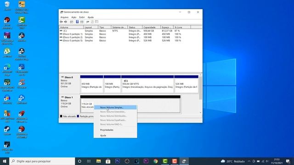Sort by the Tipo column header

point(105,27)
